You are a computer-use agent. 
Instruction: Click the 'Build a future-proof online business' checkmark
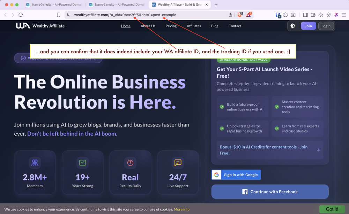pos(222,107)
